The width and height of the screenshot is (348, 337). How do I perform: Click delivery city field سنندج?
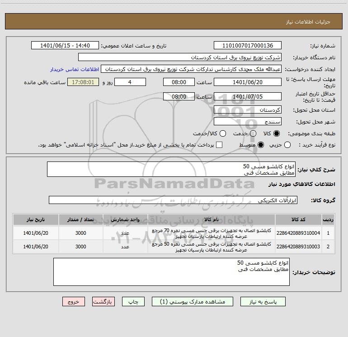(x=248, y=121)
